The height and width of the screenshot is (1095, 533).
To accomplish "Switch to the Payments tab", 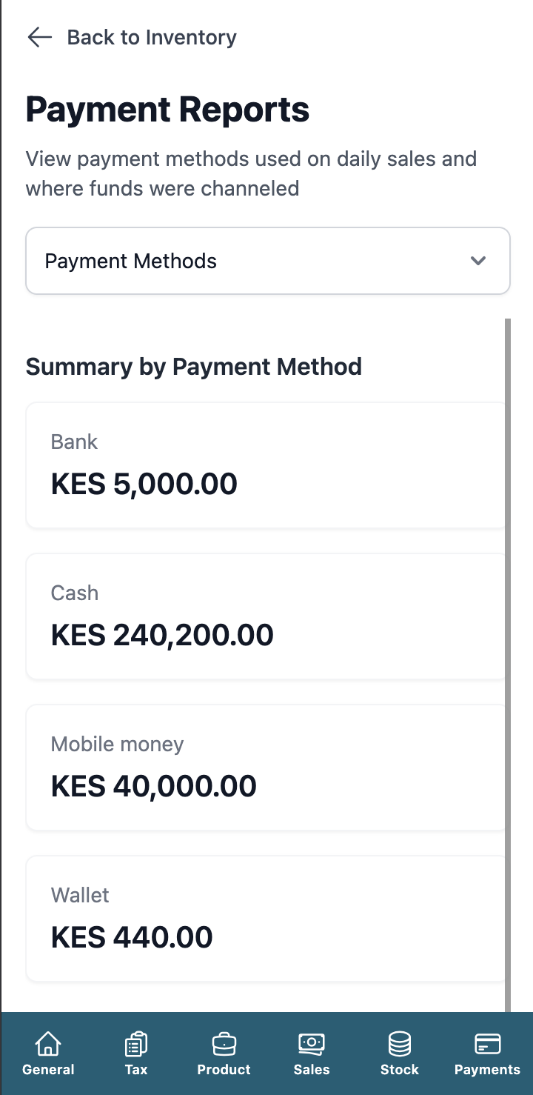I will 486,1054.
